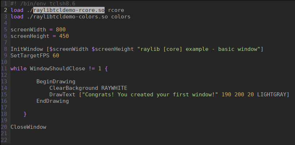Place cursor on WindowShouldClose
295x145 pixels.
57,69
